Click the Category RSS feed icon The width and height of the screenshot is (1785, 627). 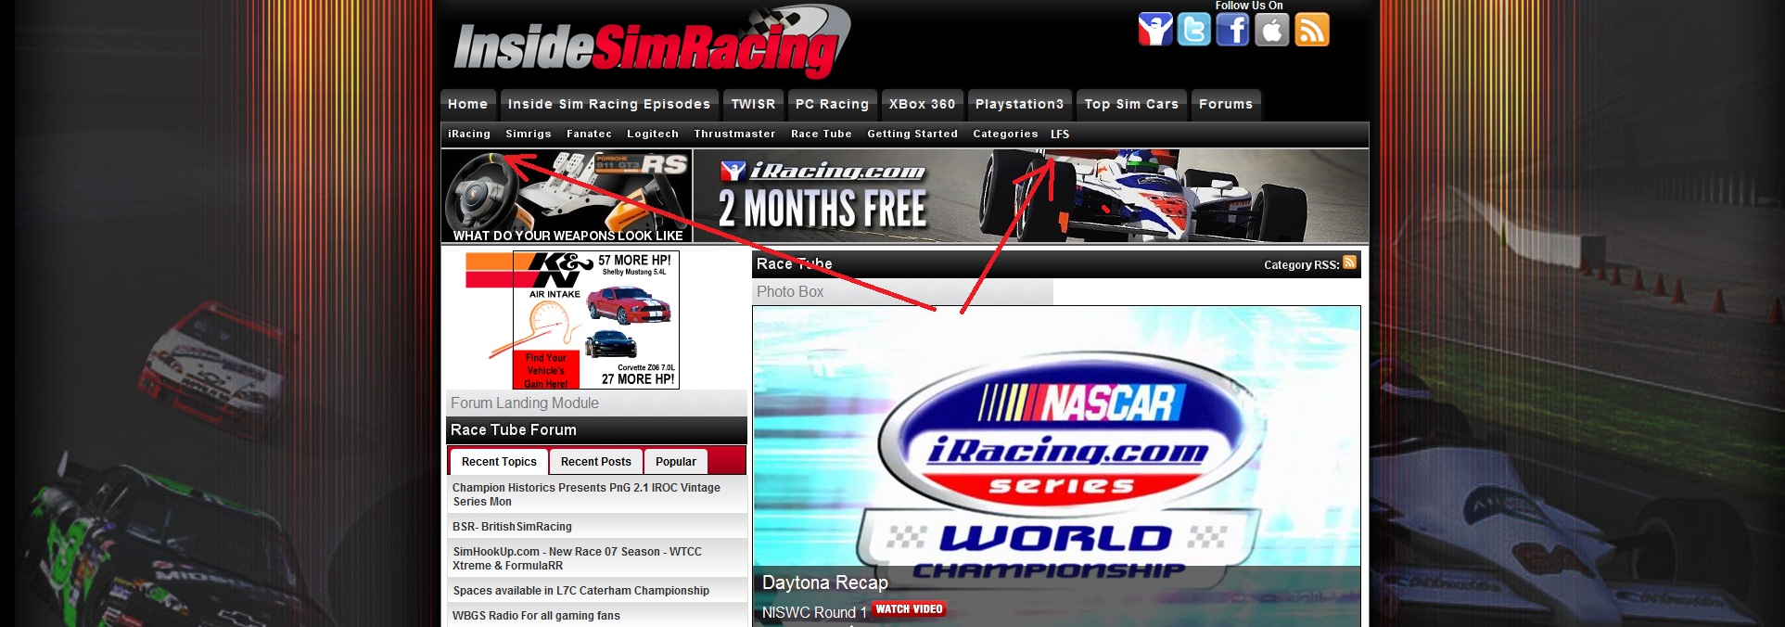pos(1350,262)
